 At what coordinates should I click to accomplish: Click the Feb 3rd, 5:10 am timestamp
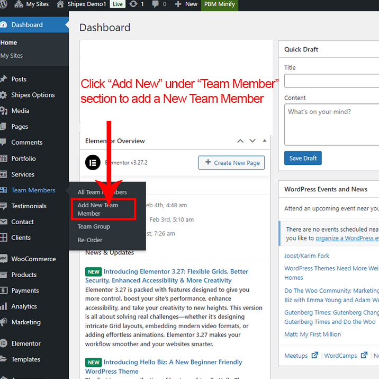(172, 219)
